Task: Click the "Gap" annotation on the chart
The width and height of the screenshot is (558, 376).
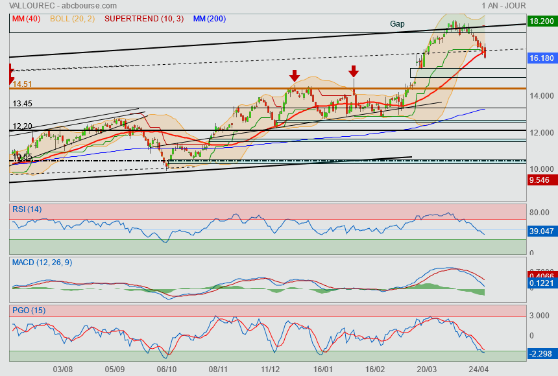Action: point(397,24)
